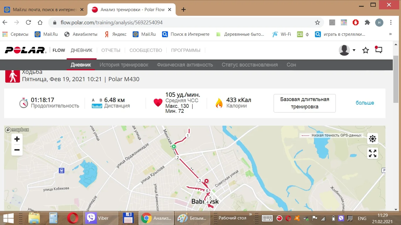Go back to the previous page

pos(5,23)
